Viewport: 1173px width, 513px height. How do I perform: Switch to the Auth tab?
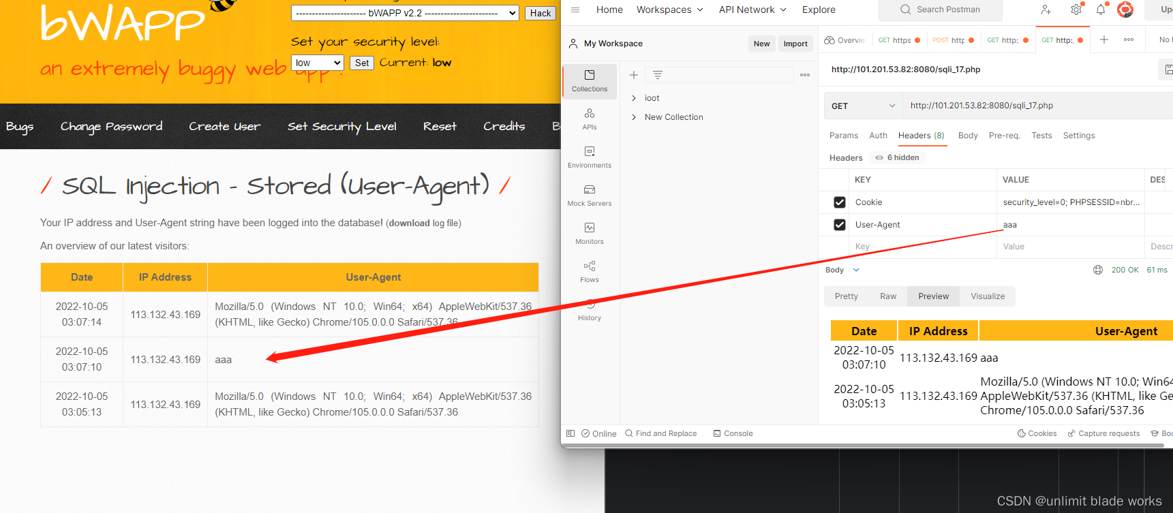tap(878, 136)
